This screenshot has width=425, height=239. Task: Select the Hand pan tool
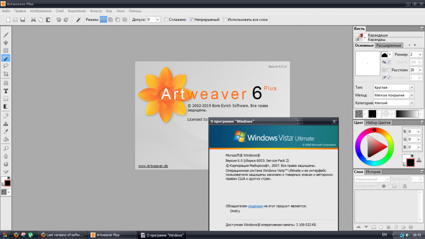pyautogui.click(x=6, y=156)
